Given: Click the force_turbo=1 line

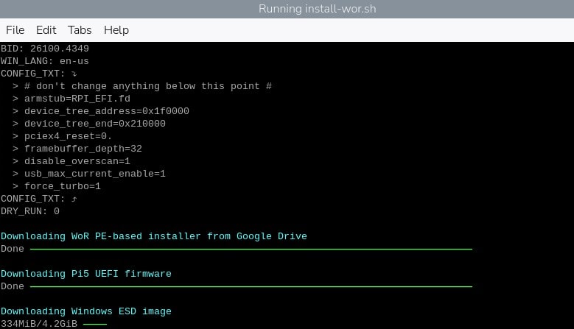Looking at the screenshot, I should (62, 186).
